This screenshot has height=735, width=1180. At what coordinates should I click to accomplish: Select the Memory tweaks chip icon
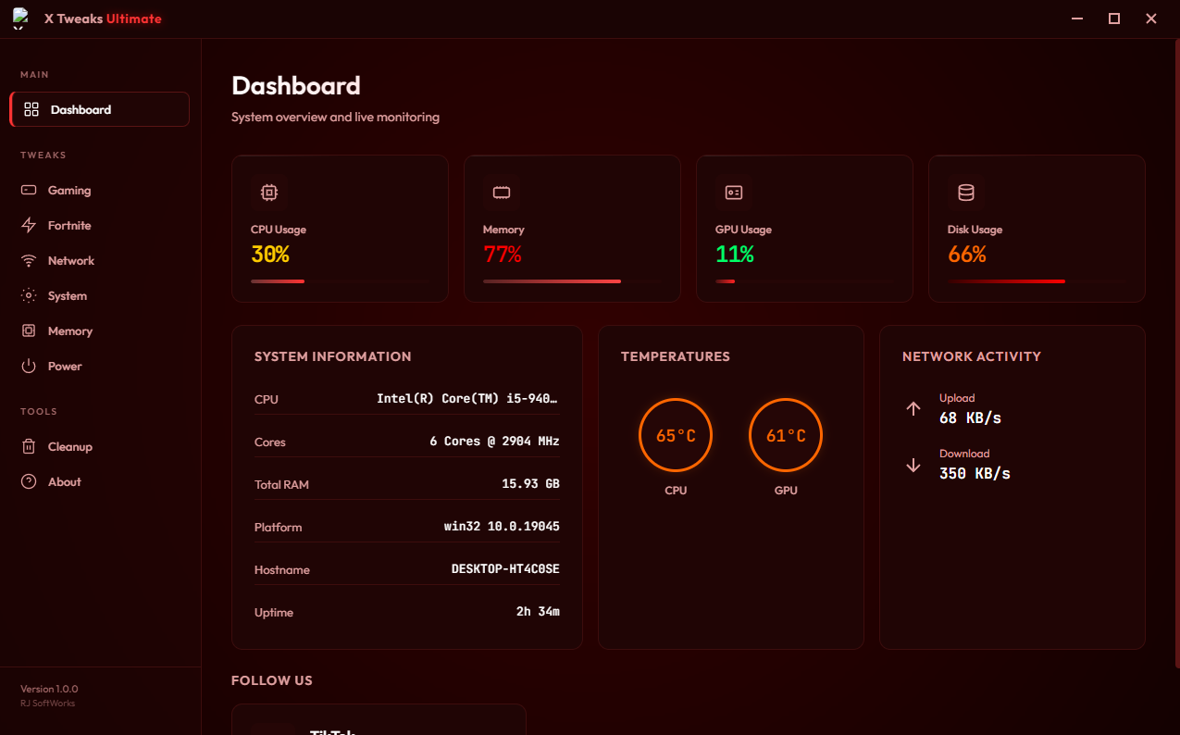[30, 330]
